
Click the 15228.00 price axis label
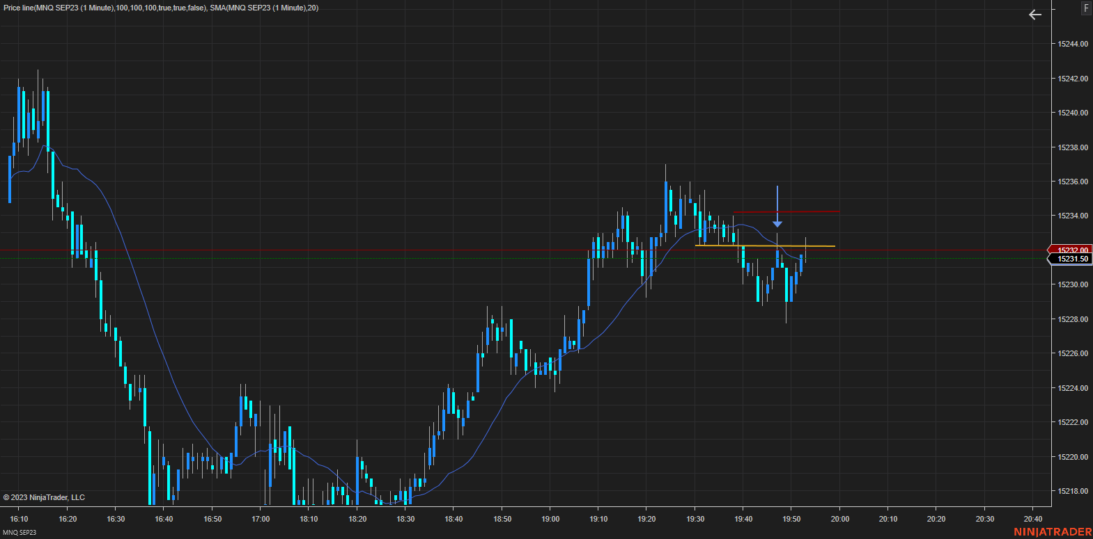(1073, 319)
